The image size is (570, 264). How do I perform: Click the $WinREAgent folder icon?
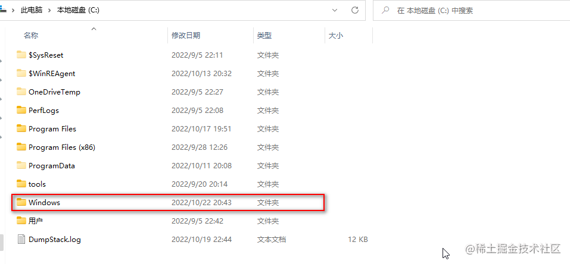point(22,73)
